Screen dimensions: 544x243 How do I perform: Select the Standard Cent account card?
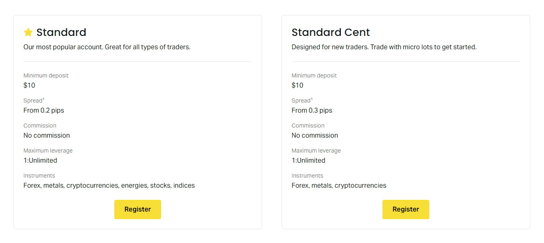tap(405, 121)
